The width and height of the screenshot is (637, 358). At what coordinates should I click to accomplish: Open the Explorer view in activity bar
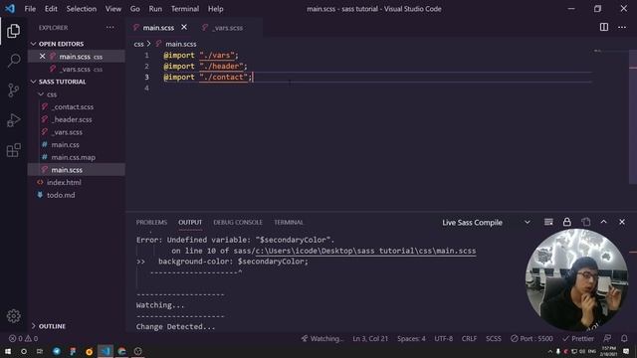(13, 31)
